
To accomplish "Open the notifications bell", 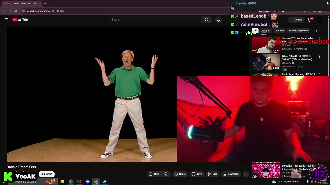I will tap(310, 20).
